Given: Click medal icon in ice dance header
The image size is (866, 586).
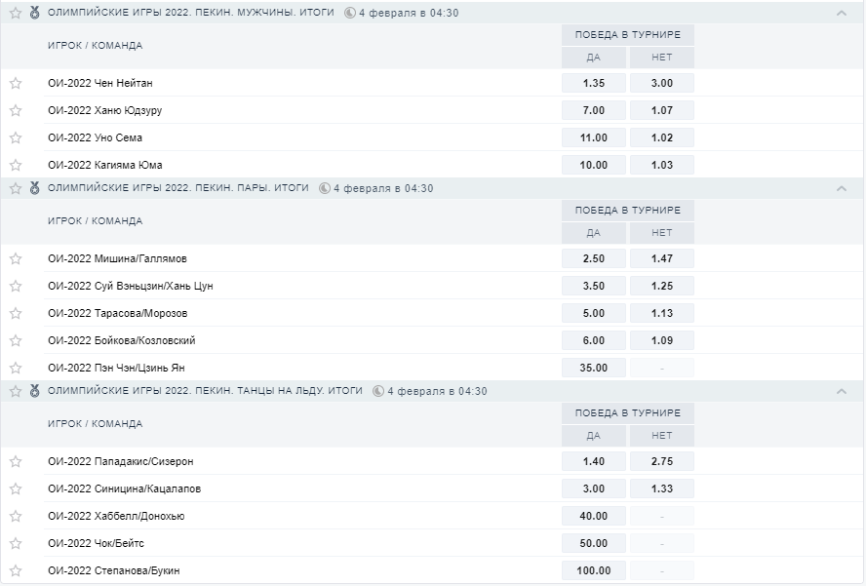Looking at the screenshot, I should 35,391.
